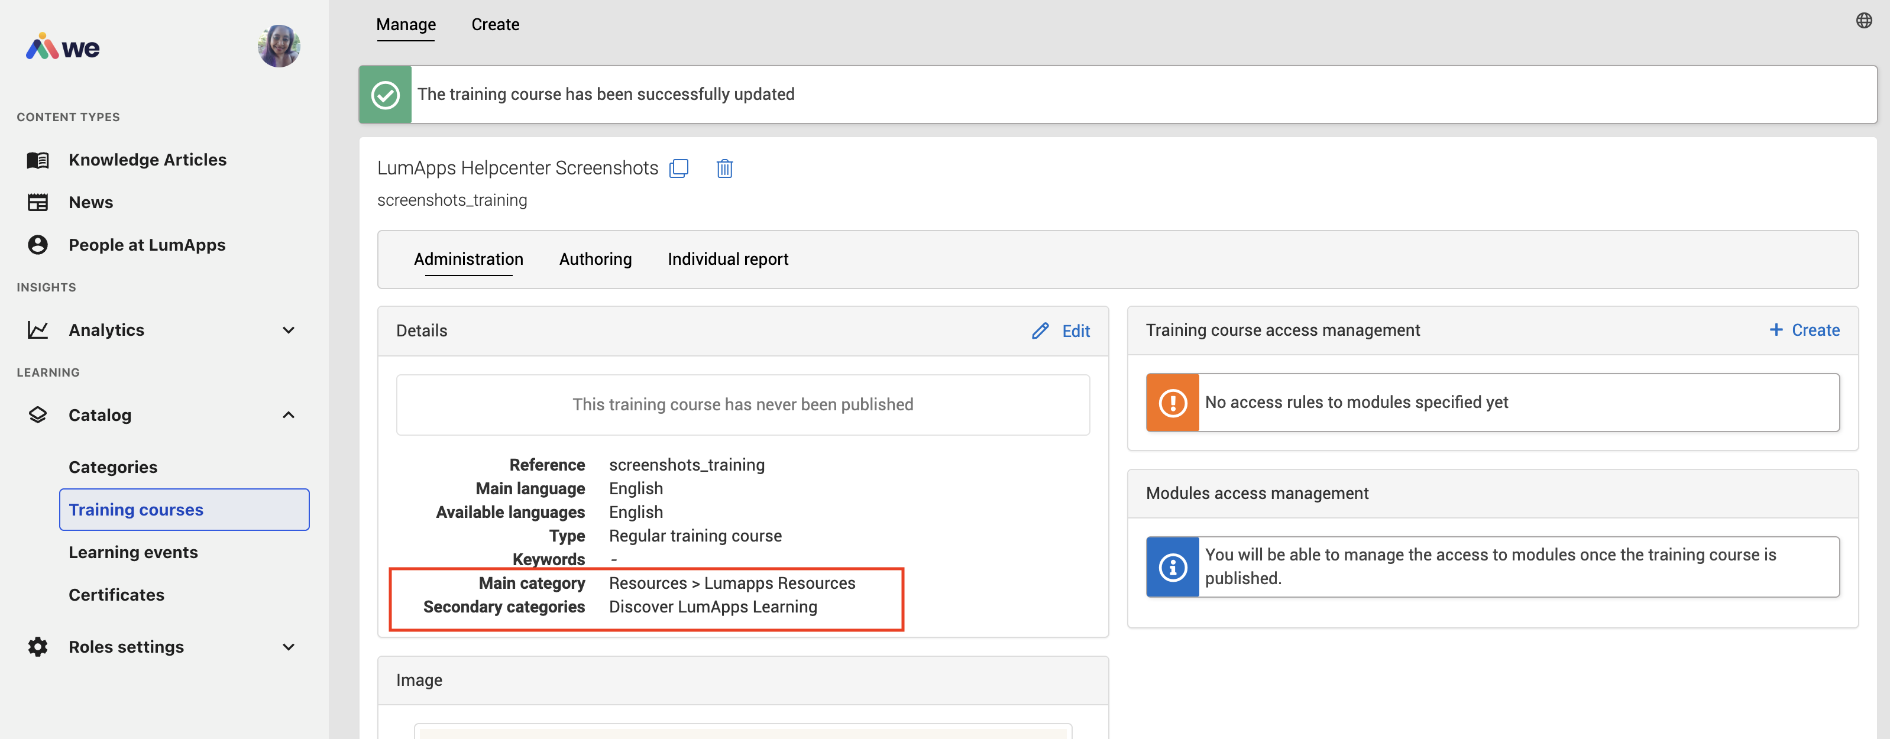Open the Individual report tab
1890x739 pixels.
pyautogui.click(x=728, y=259)
